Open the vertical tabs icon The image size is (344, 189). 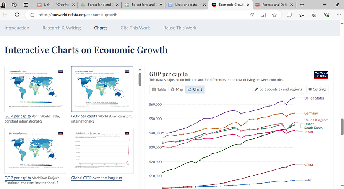point(26,5)
